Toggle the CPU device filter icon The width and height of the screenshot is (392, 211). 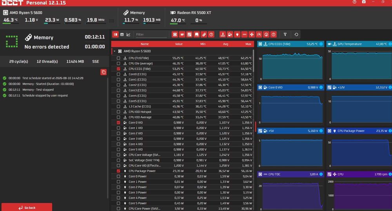(175, 34)
